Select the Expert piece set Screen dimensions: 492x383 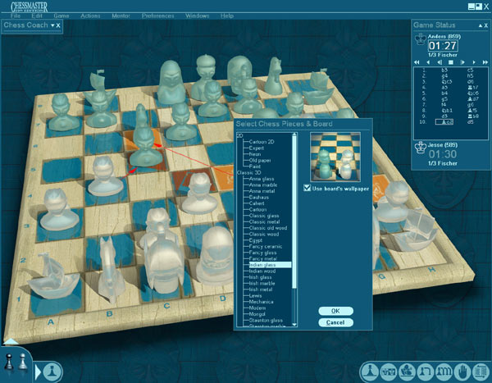(257, 148)
